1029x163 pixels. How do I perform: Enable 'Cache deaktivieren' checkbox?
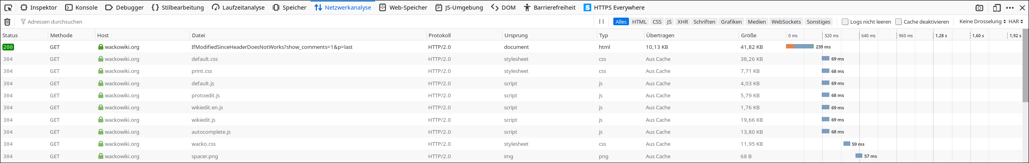(x=898, y=22)
